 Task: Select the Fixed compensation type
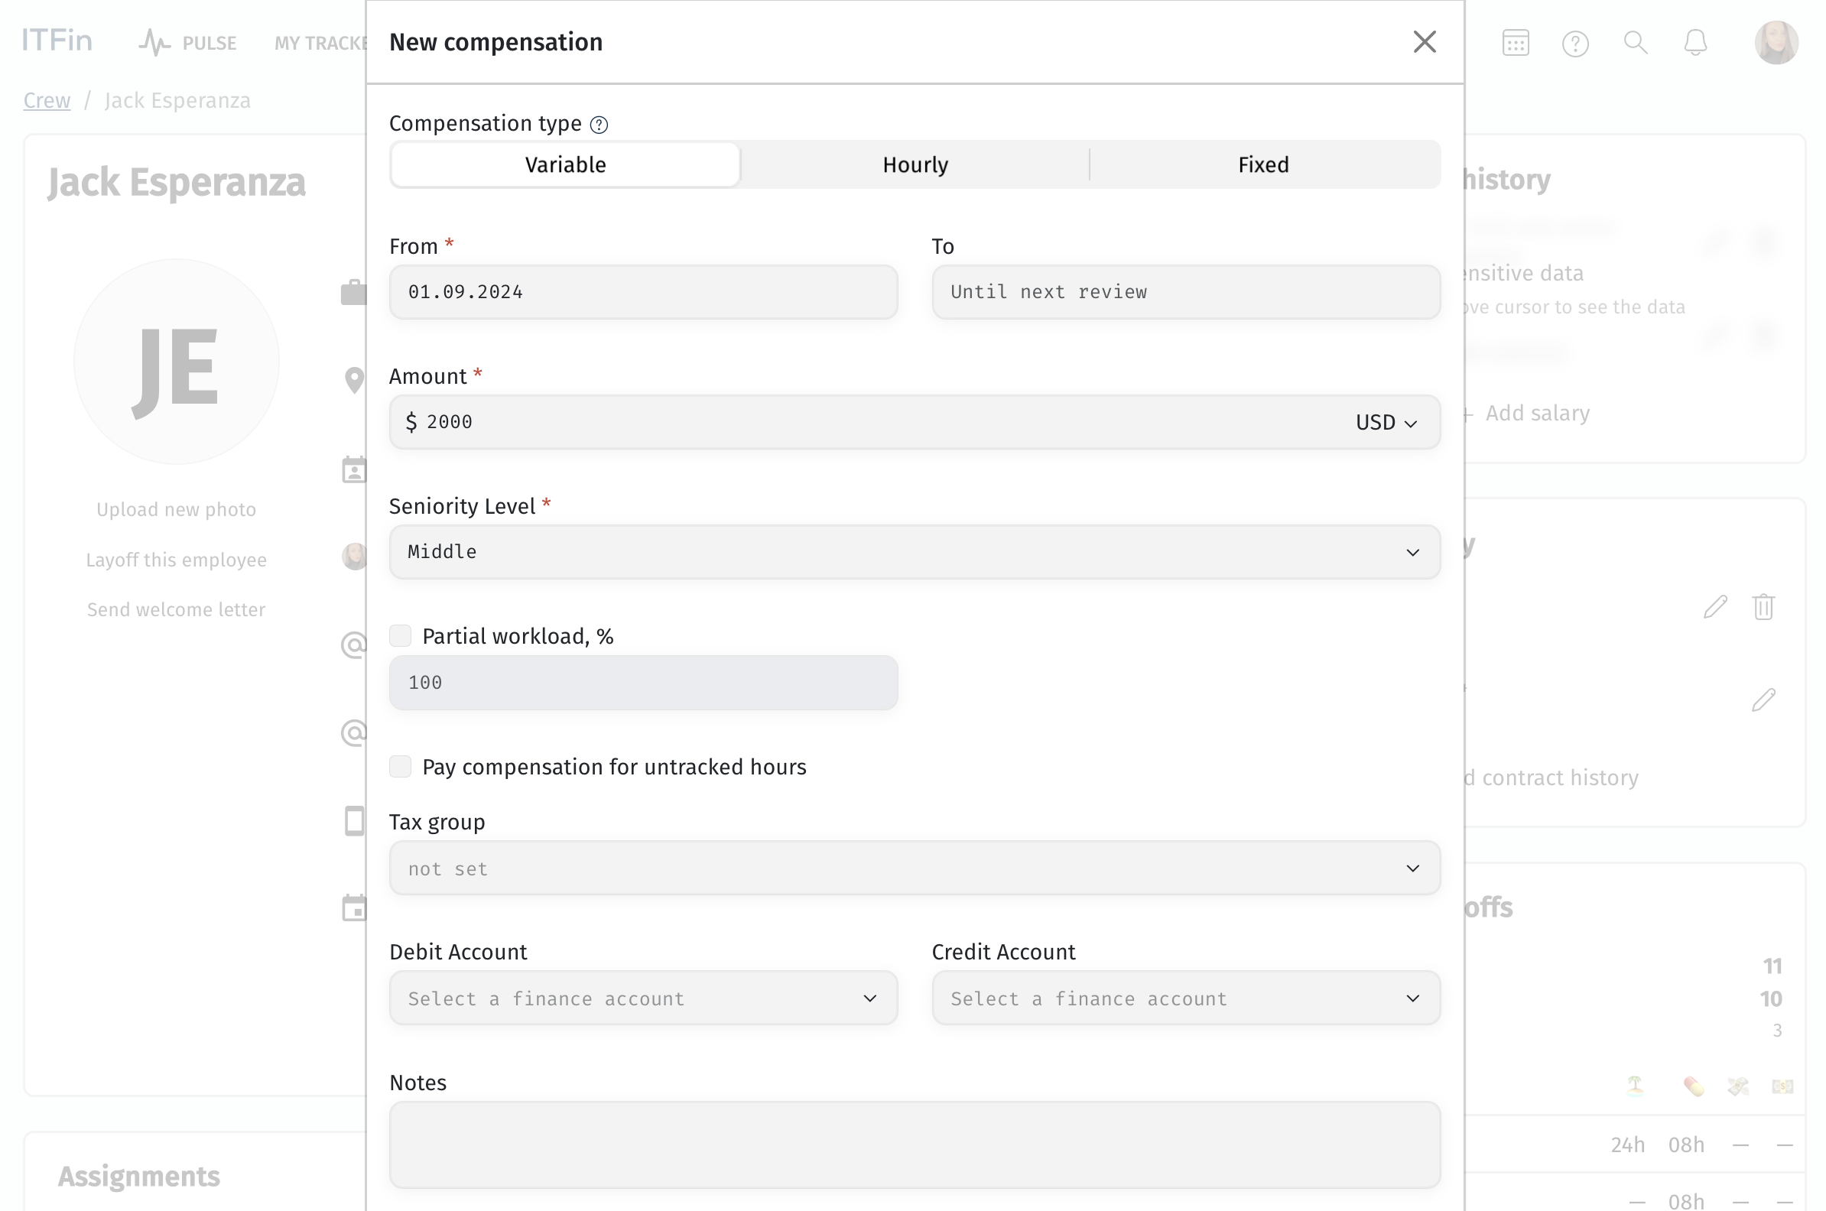1263,164
